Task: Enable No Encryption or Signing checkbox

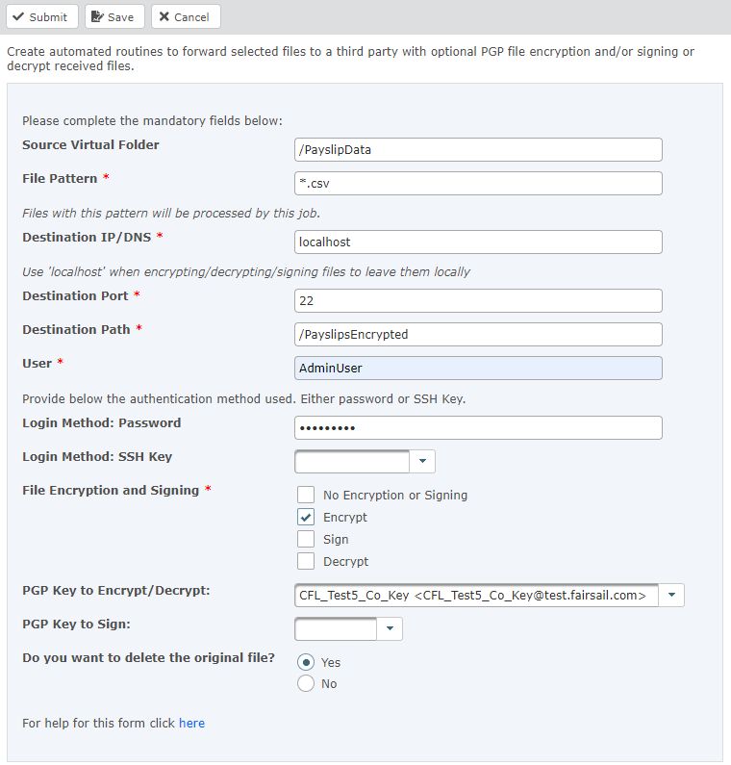Action: [x=306, y=495]
